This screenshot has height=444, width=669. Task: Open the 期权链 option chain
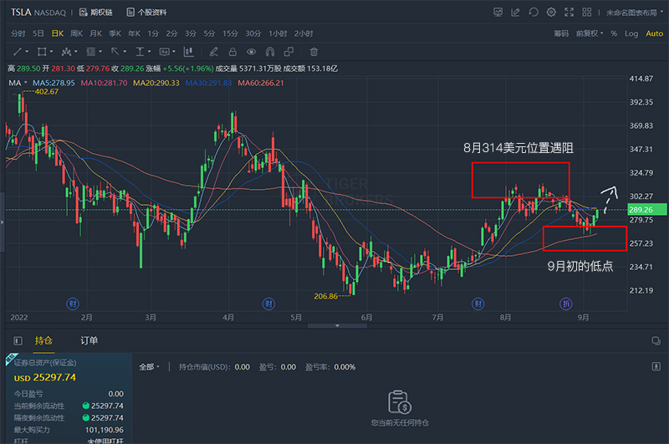pyautogui.click(x=96, y=13)
